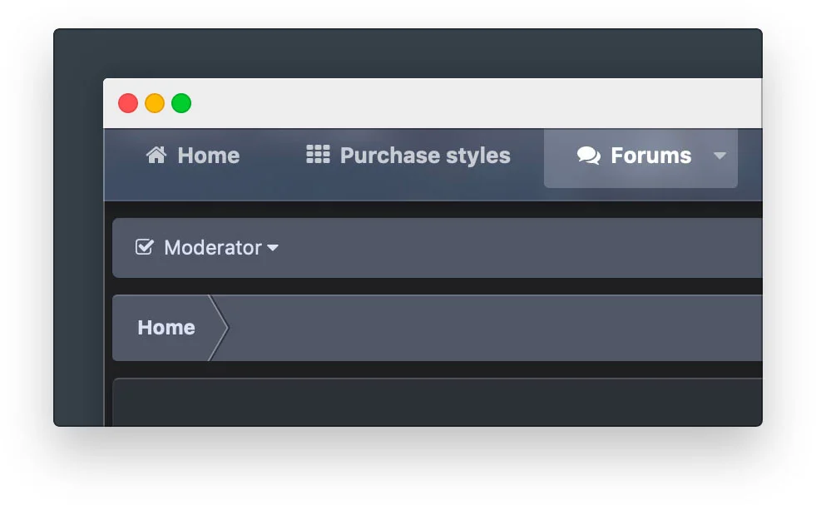This screenshot has width=816, height=505.
Task: Click the dark content panel below breadcrumbs
Action: point(438,403)
